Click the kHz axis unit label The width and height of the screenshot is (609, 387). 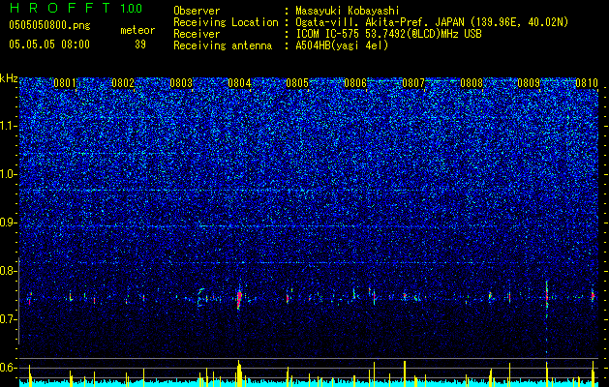tap(9, 78)
